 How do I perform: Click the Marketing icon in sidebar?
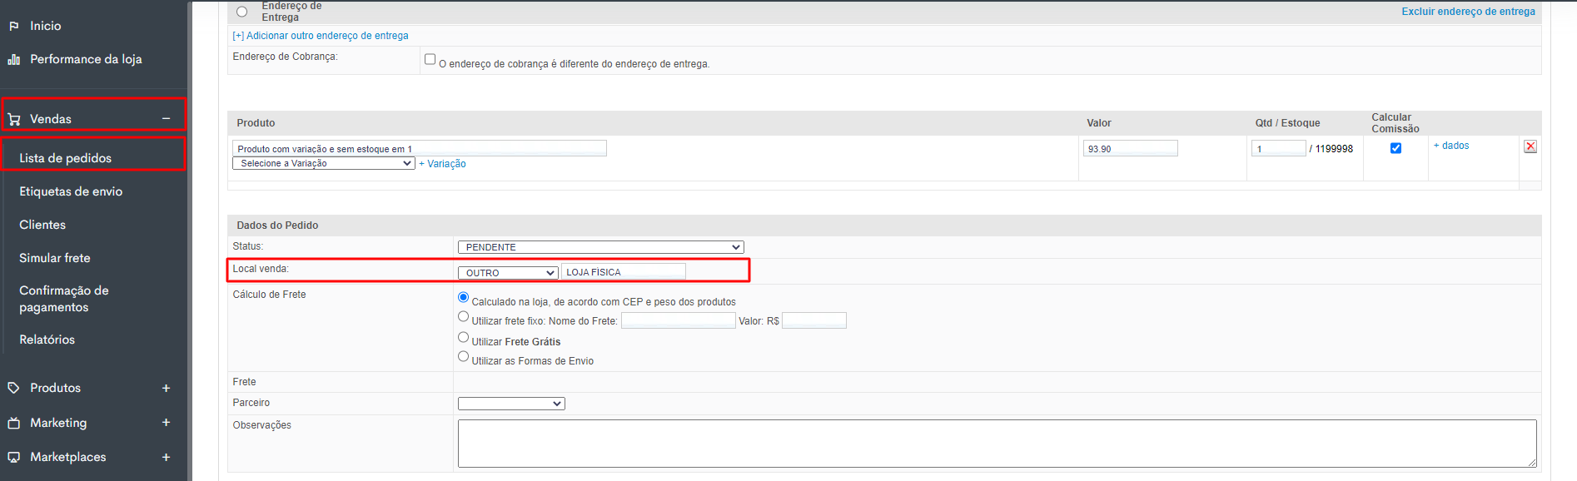click(13, 423)
